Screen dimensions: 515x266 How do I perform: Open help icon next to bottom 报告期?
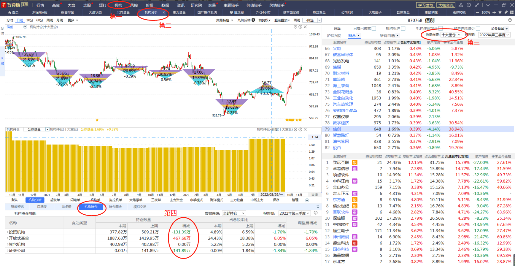316,213
